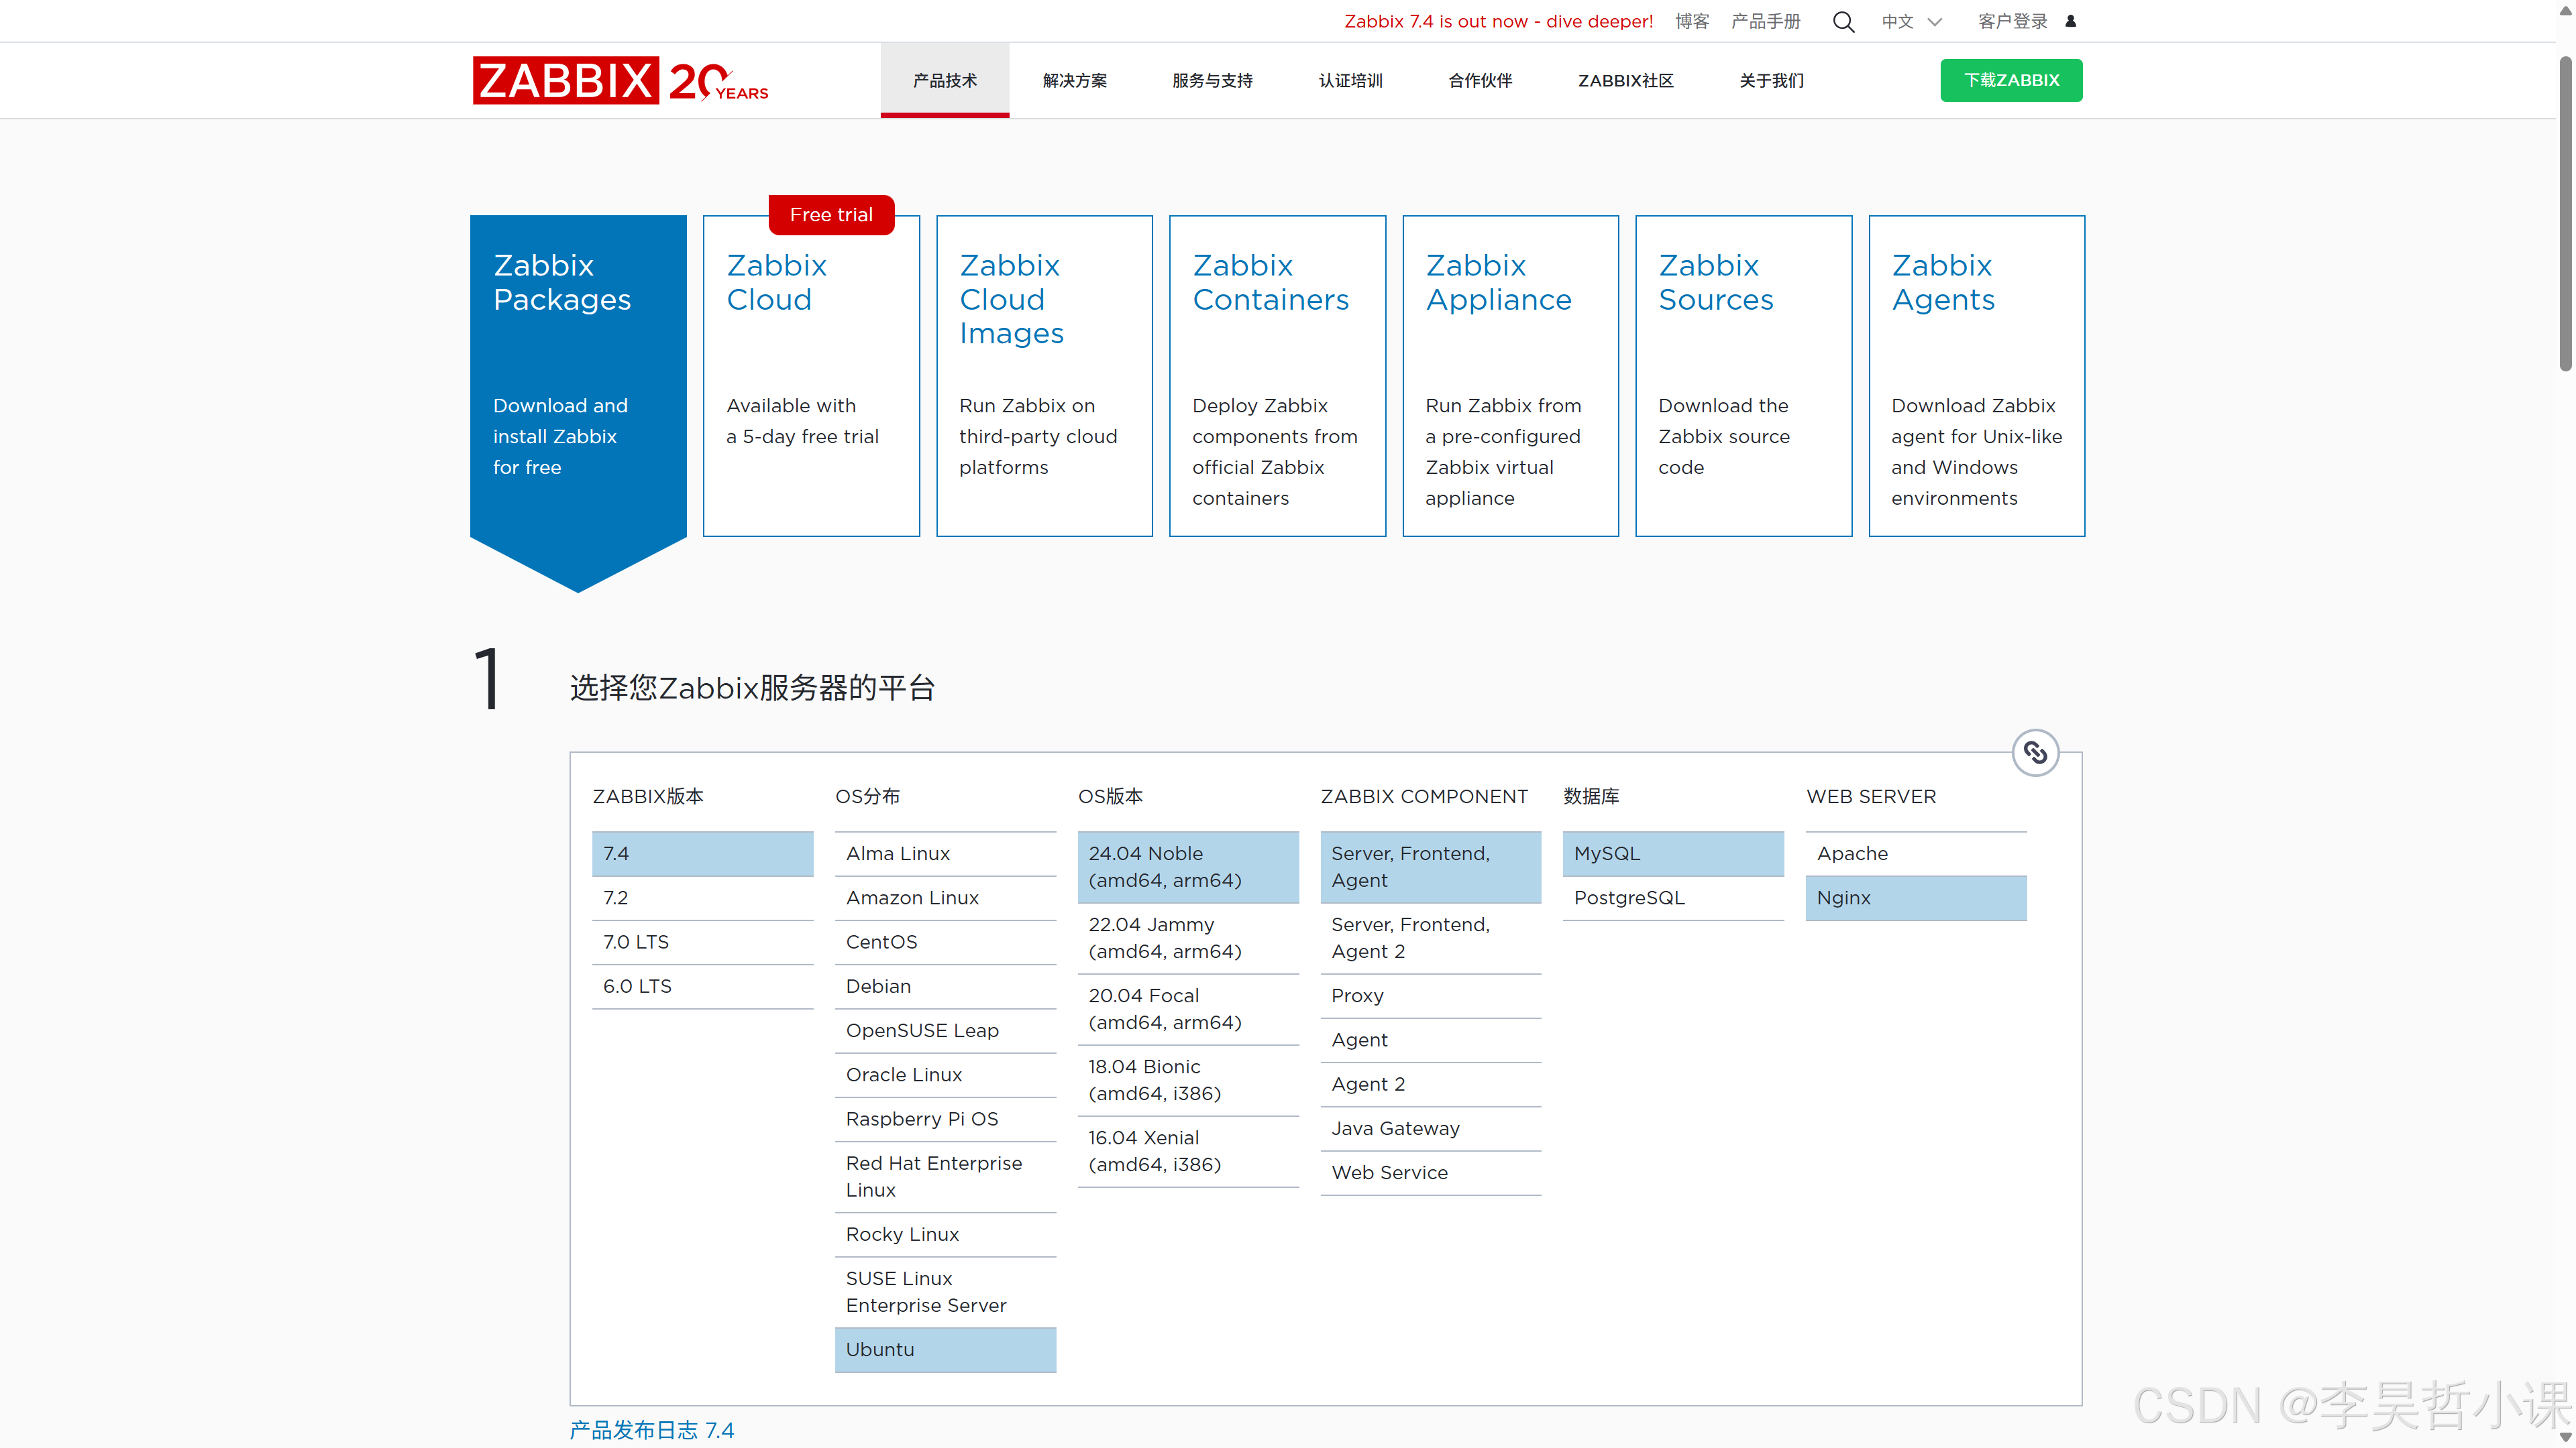Select the Agent component option
This screenshot has width=2576, height=1448.
(x=1430, y=1040)
